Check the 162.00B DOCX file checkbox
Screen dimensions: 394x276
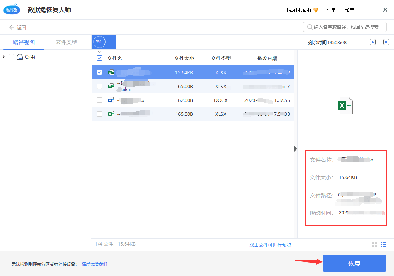click(x=99, y=100)
